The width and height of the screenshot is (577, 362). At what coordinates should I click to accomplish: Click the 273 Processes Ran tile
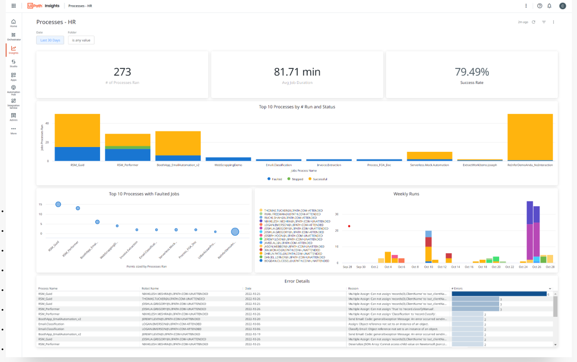pyautogui.click(x=122, y=75)
